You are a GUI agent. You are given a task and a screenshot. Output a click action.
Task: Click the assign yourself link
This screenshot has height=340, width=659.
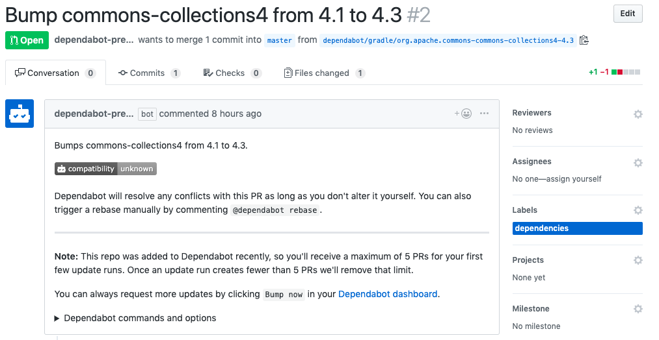[574, 179]
